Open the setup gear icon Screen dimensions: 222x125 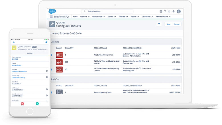[169, 11]
